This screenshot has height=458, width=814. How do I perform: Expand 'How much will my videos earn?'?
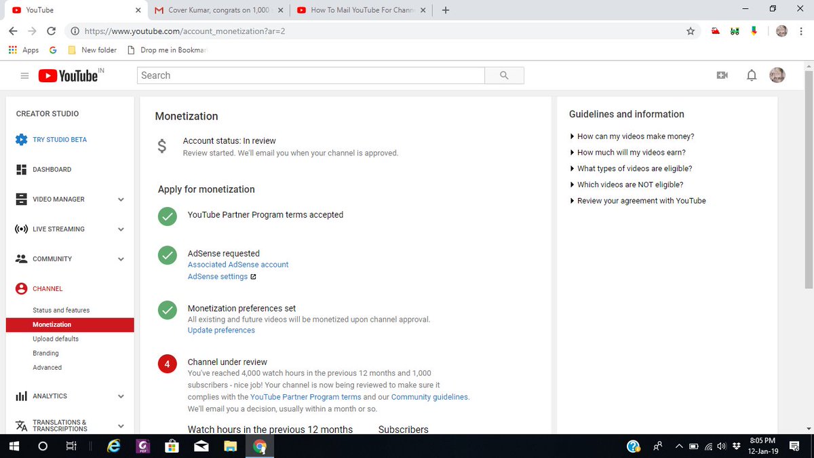click(628, 153)
